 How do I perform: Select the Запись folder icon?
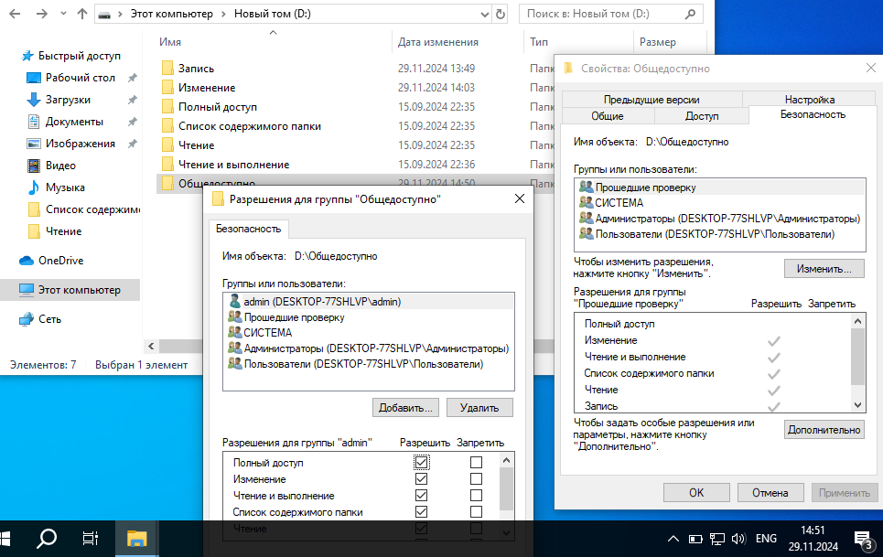click(x=167, y=68)
